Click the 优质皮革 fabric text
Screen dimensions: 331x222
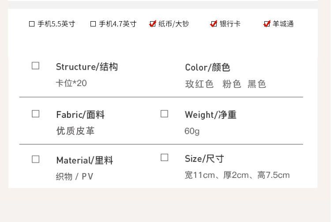click(x=75, y=131)
